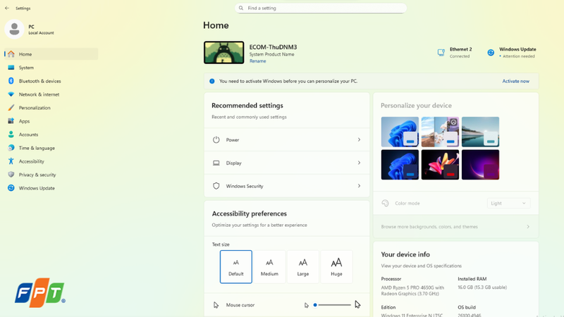Select Huge text size option

point(336,267)
